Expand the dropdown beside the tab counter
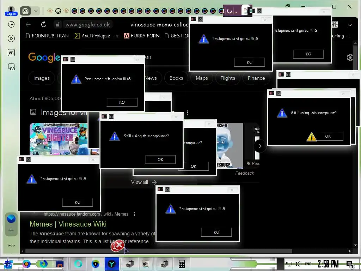Viewport: 361px width, 271px height. (x=36, y=11)
